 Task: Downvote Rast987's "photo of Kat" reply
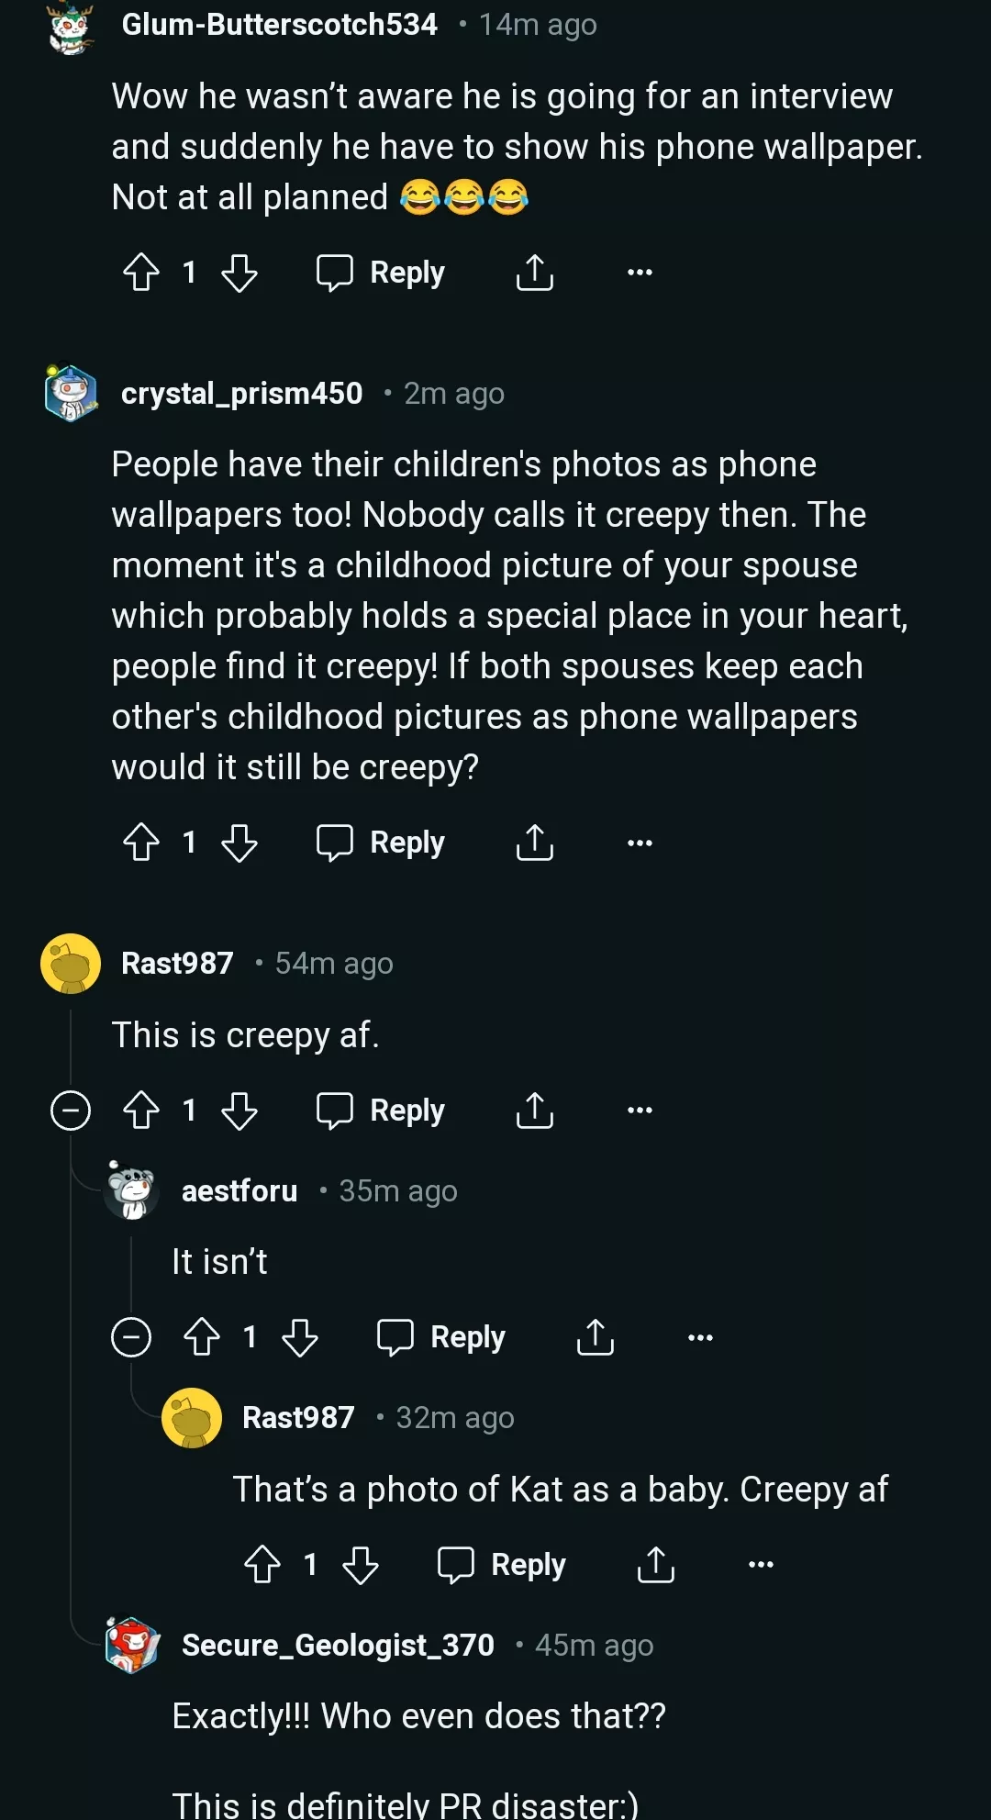(361, 1565)
